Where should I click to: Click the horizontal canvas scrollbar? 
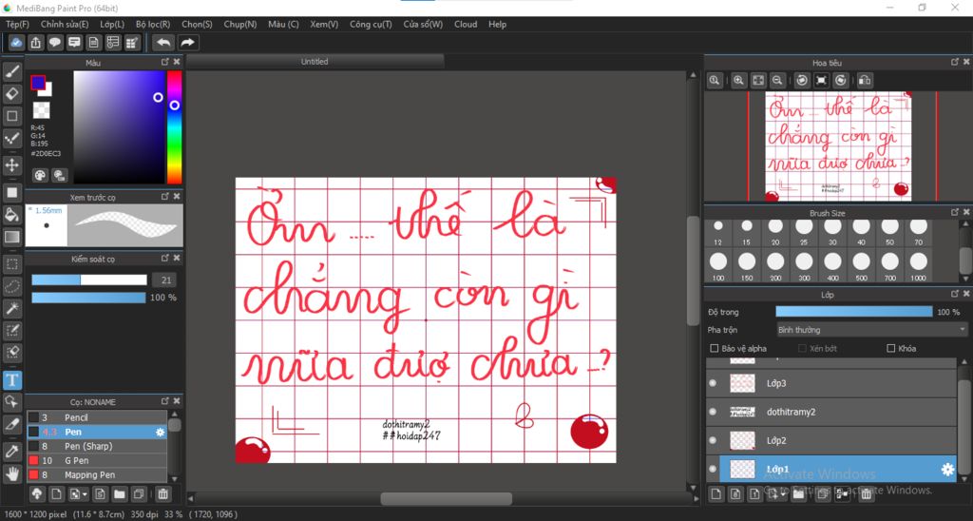(x=447, y=498)
